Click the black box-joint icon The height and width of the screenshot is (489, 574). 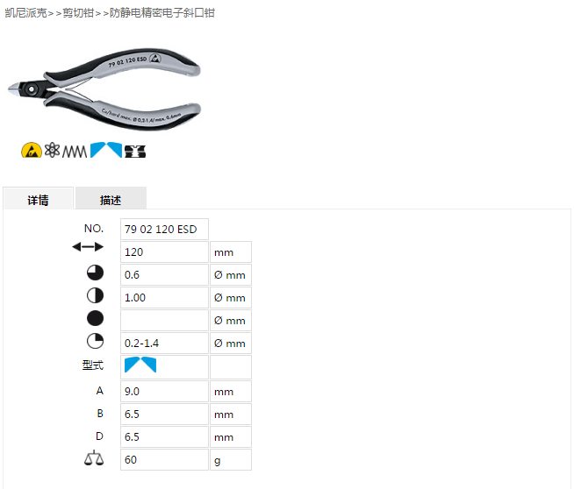135,152
